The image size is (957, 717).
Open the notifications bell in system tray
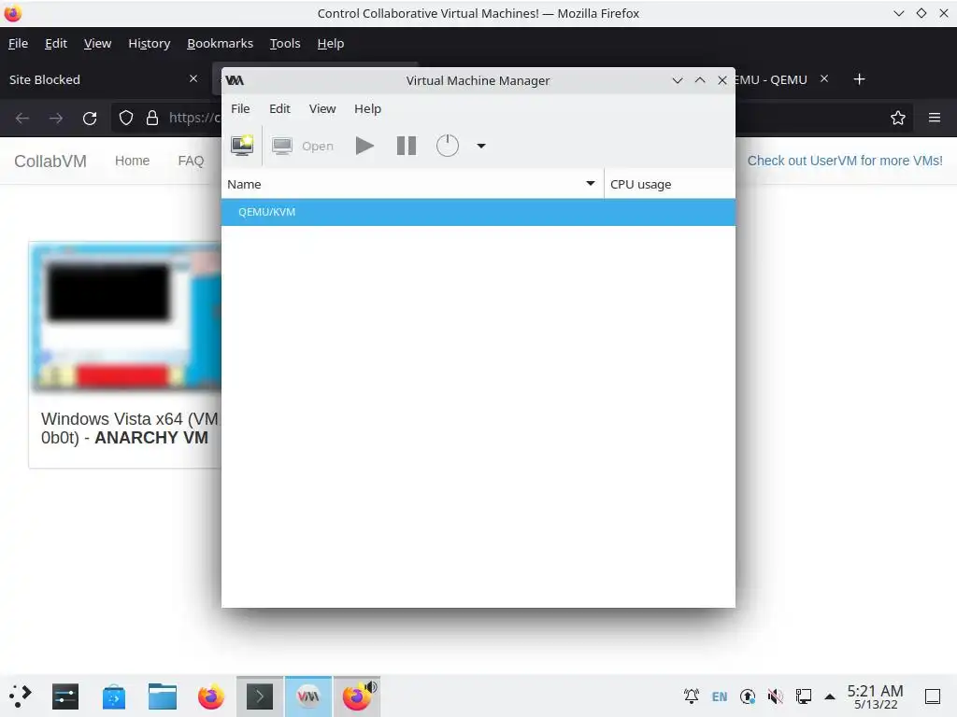click(692, 696)
